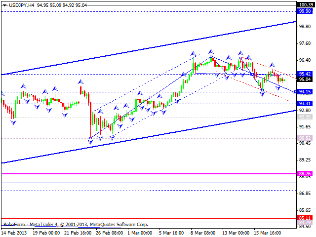Click the 92.80 price scale value
Screen dimensions: 316x237
(305, 111)
